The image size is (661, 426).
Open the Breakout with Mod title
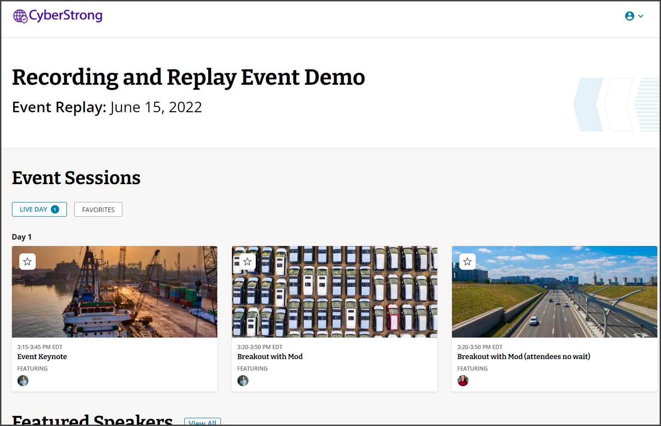pyautogui.click(x=270, y=356)
